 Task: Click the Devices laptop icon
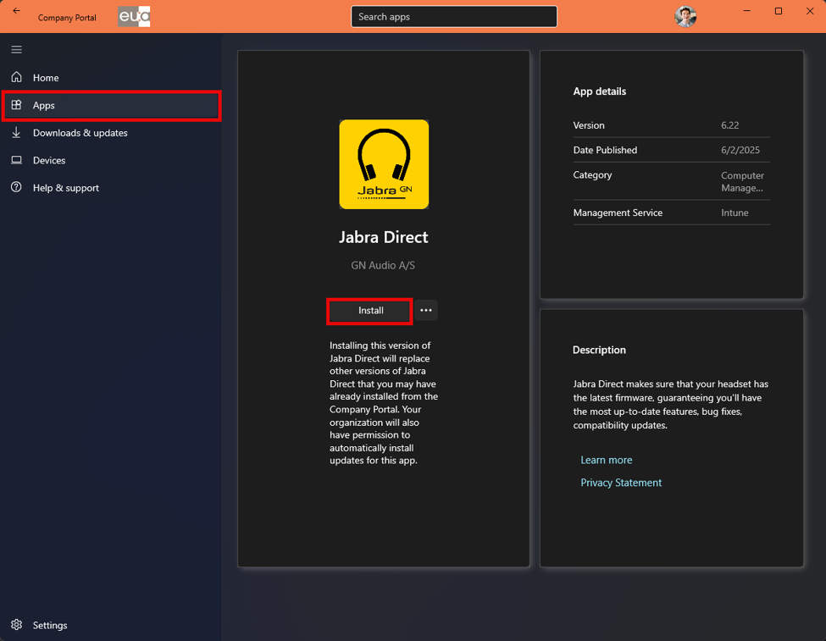(16, 160)
